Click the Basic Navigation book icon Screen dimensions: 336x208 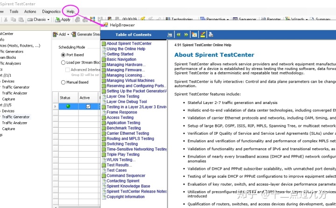[104, 60]
